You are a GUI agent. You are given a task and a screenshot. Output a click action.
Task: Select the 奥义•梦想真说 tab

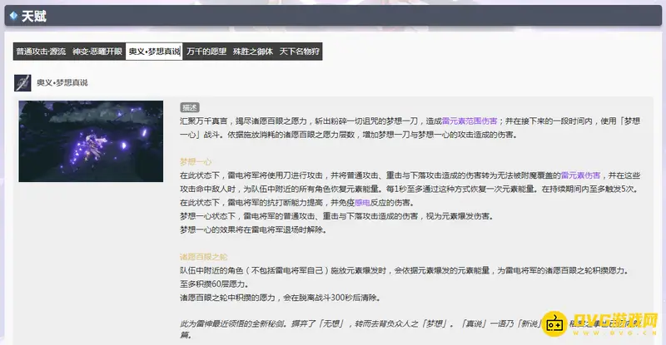pos(154,52)
